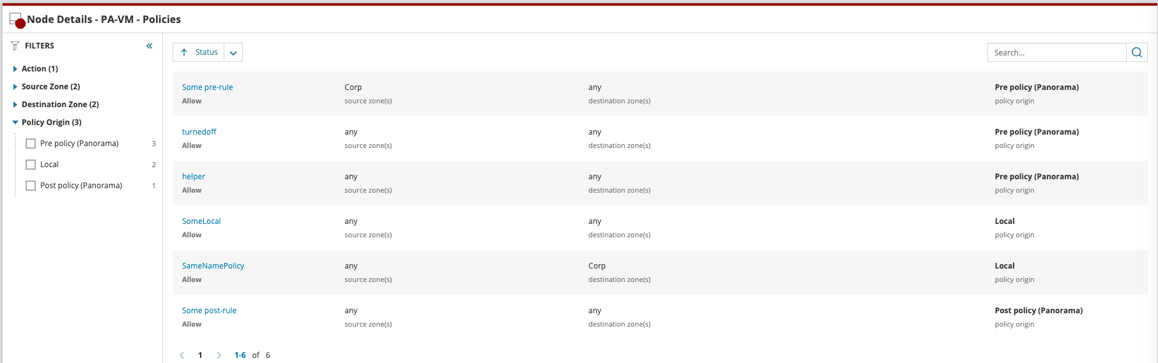This screenshot has height=363, width=1158.
Task: Expand the Action filter group
Action: 15,69
